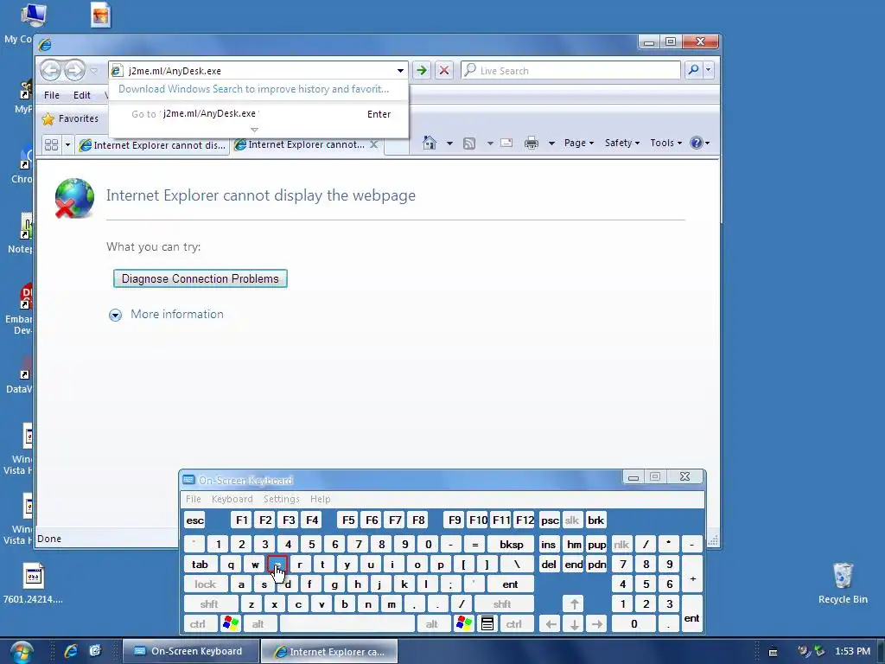Expand the address bar dropdown arrow

400,71
